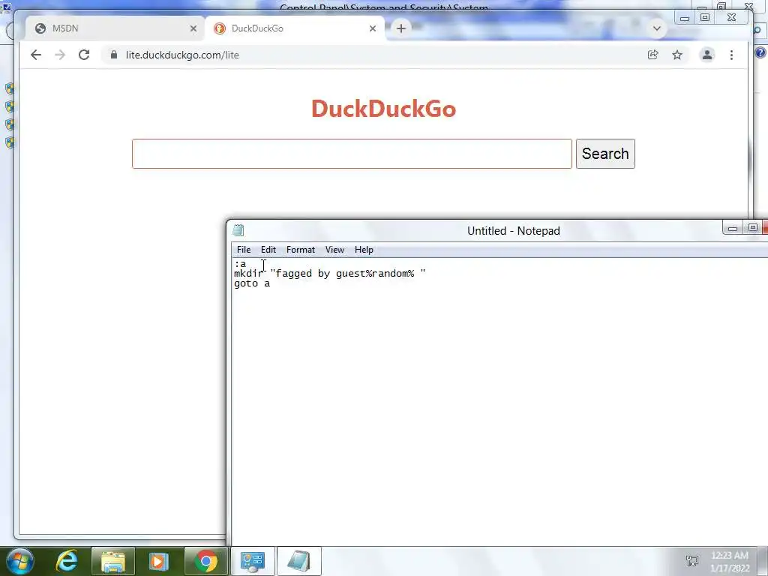Viewport: 768px width, 576px height.
Task: Click the DuckDuckGo heading link
Action: 383,109
